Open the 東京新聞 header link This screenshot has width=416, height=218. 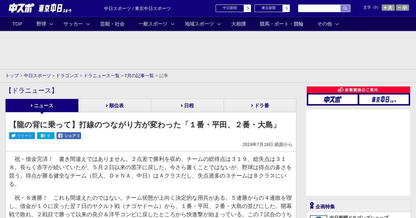click(x=269, y=8)
